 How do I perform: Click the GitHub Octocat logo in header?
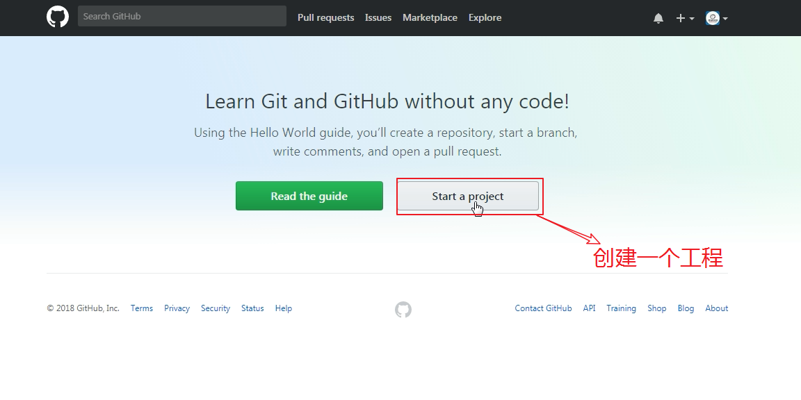point(58,17)
